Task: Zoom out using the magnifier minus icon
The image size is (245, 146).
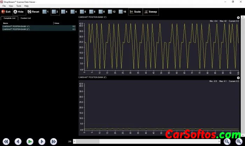Action: (227, 141)
